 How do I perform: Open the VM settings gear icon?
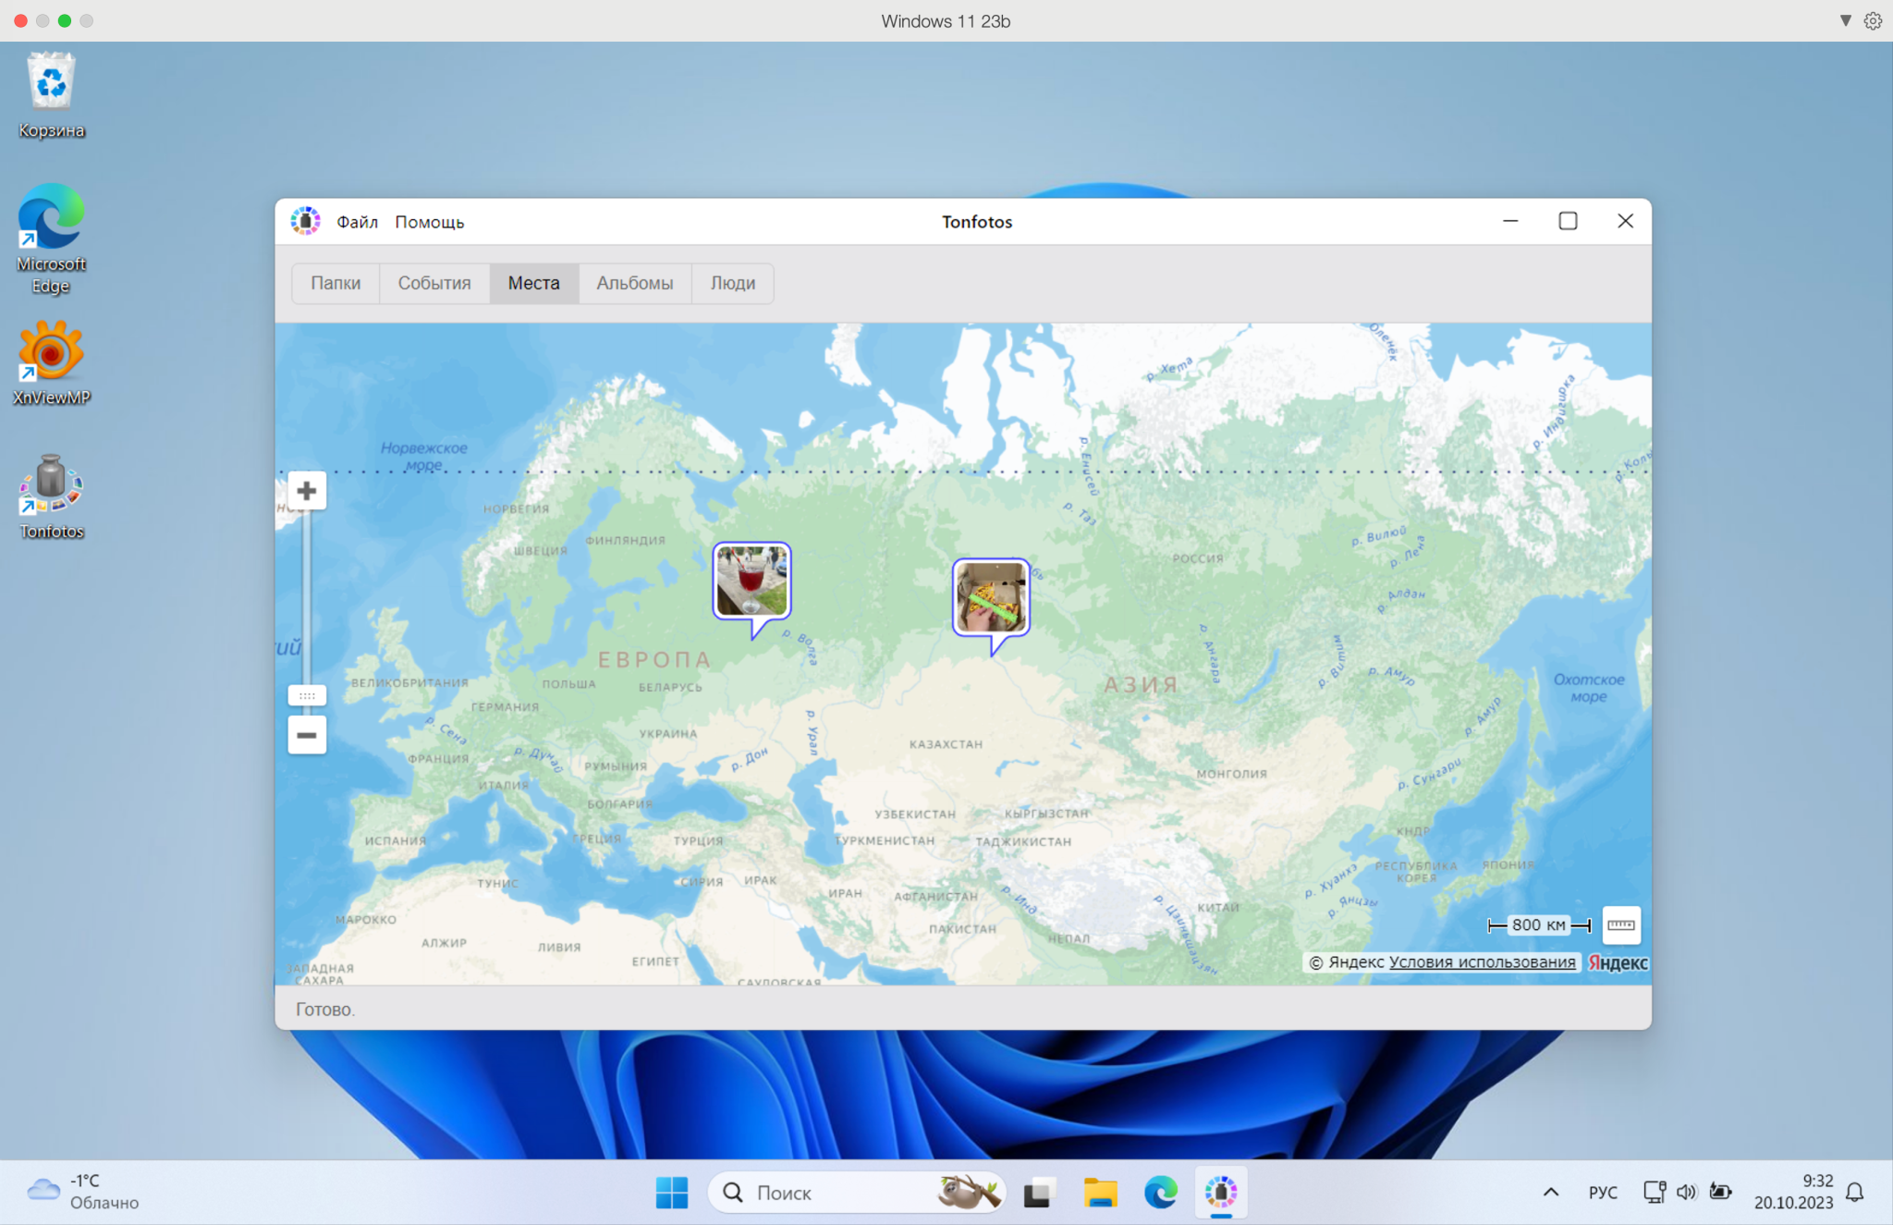click(x=1873, y=21)
